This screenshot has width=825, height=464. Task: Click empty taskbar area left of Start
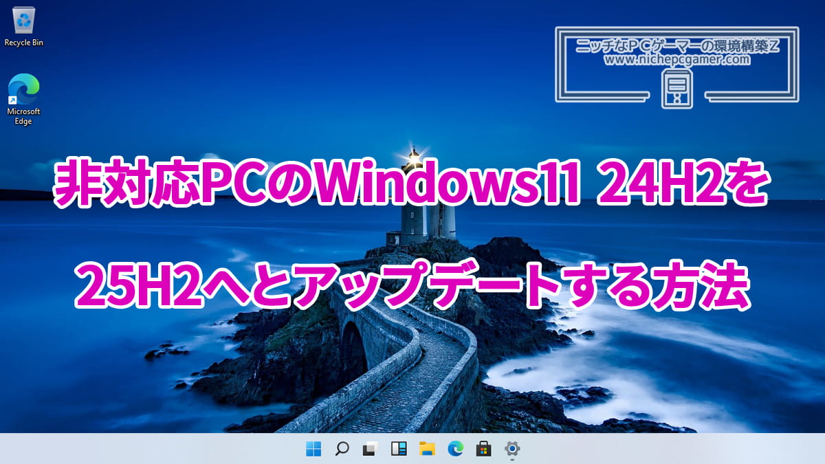point(137,449)
